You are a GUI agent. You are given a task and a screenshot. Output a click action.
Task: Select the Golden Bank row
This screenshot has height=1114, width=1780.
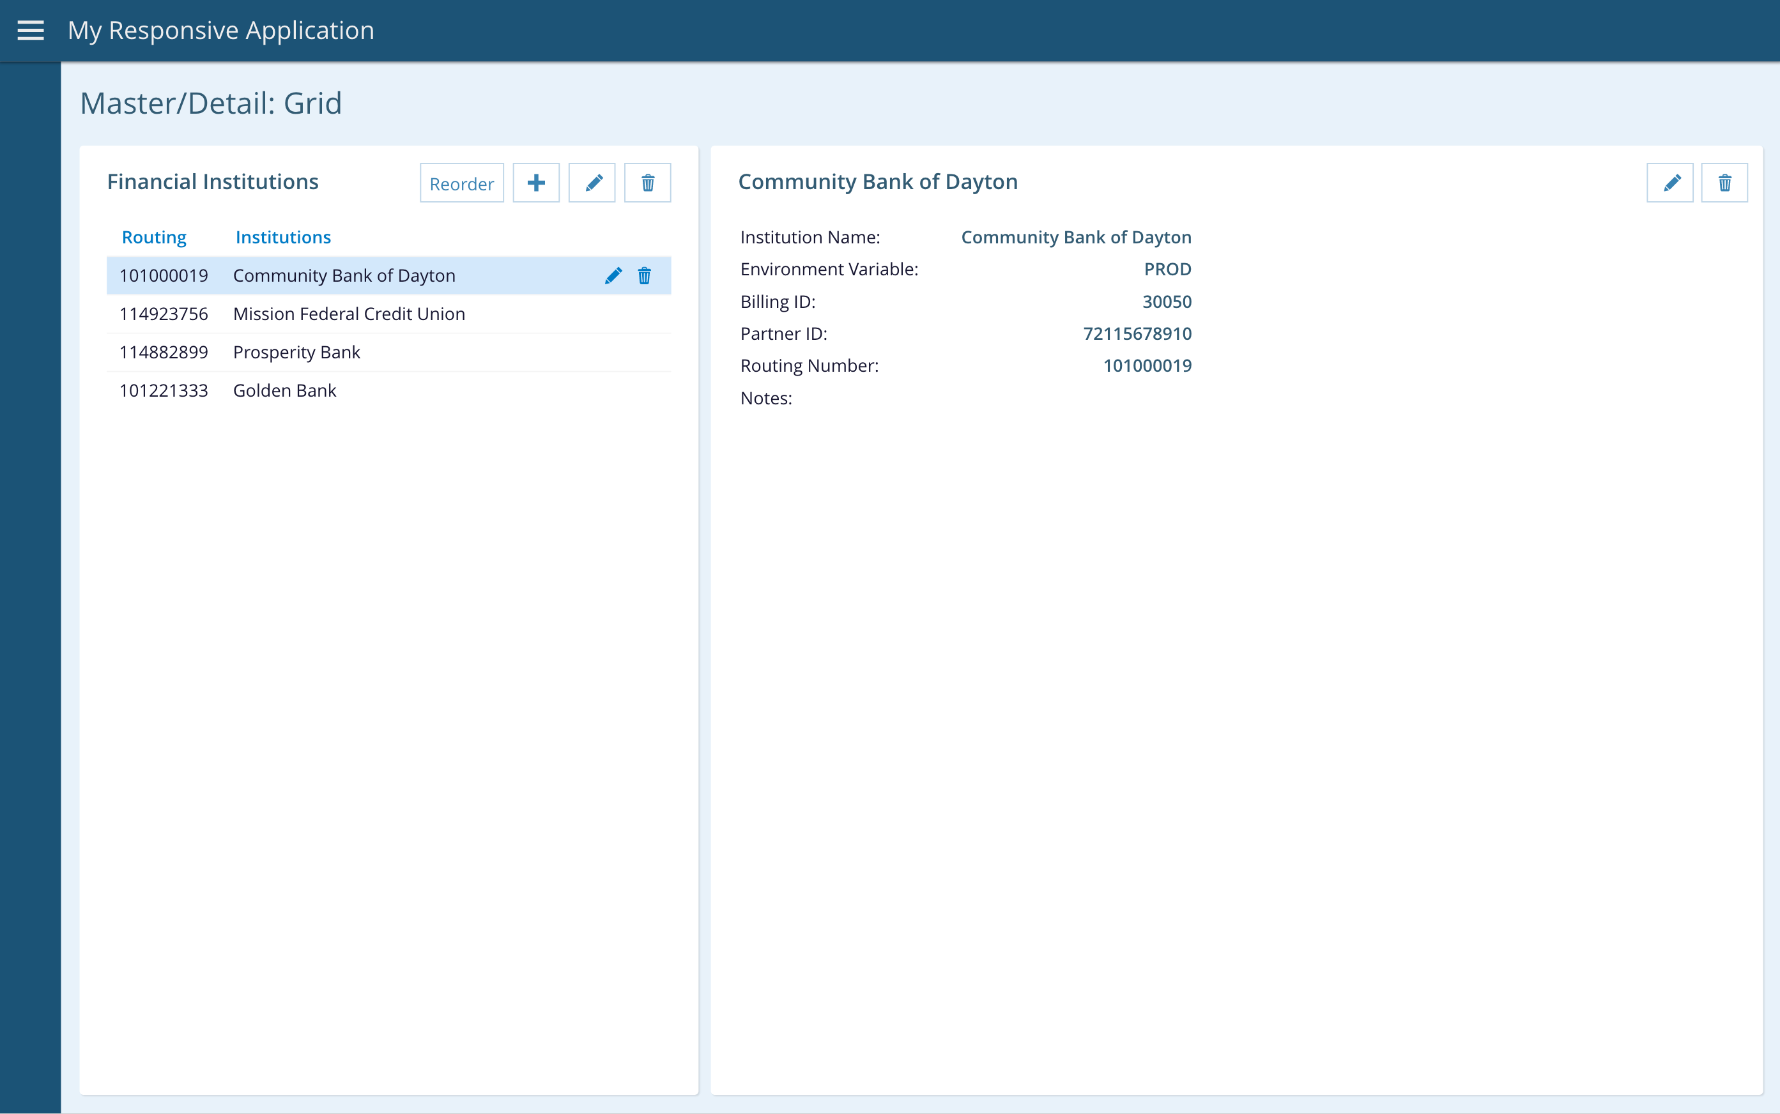click(x=284, y=390)
